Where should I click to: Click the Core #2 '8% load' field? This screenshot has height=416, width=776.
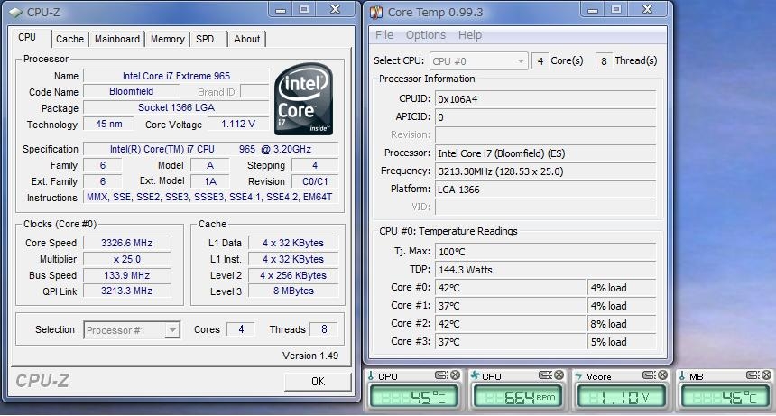(622, 324)
